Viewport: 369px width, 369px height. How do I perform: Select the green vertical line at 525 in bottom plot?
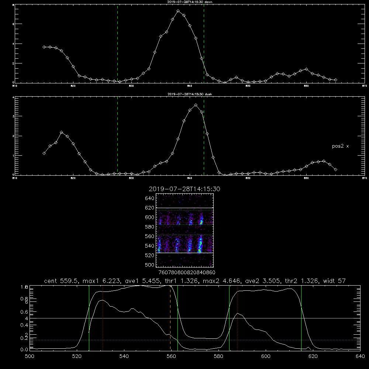(x=89, y=318)
